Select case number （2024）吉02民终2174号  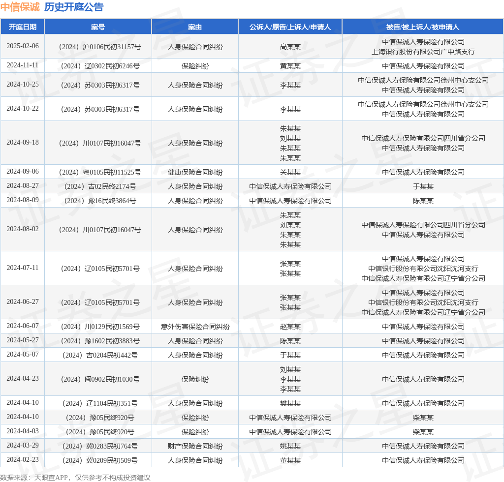pyautogui.click(x=98, y=186)
